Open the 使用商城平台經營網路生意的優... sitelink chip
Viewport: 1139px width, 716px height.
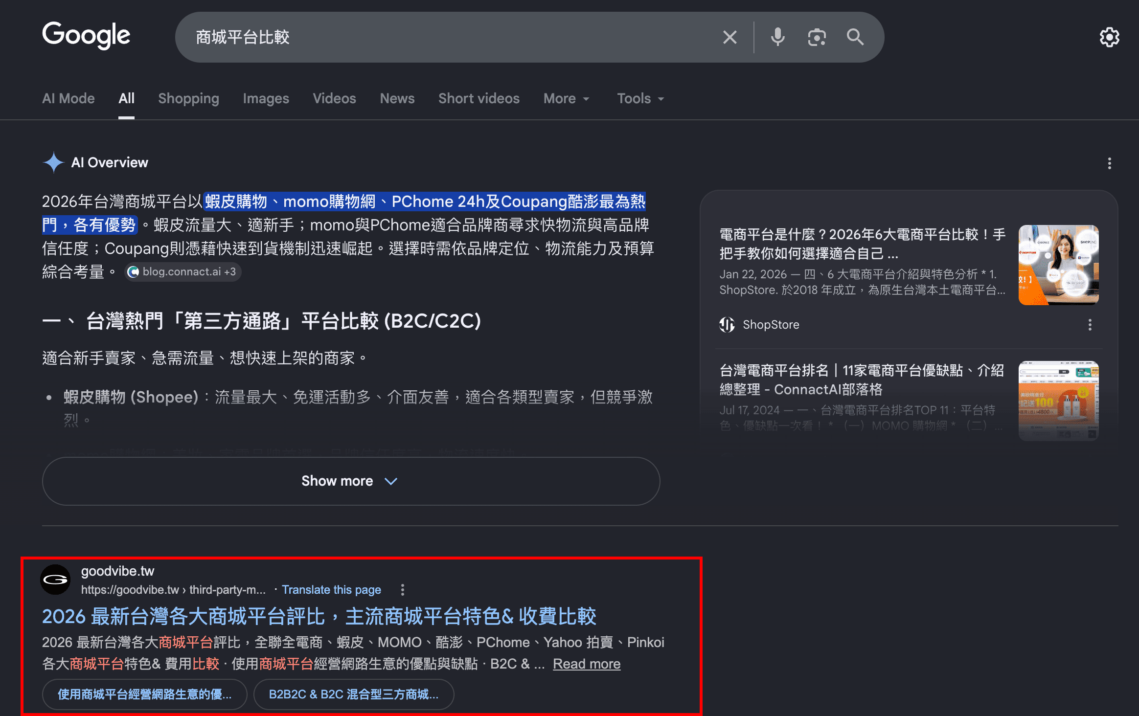pyautogui.click(x=145, y=694)
